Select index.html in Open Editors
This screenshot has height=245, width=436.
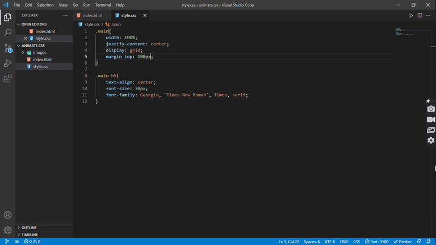[44, 31]
